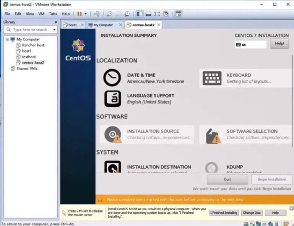
Task: Click the sound card status icon
Action: coord(270,224)
